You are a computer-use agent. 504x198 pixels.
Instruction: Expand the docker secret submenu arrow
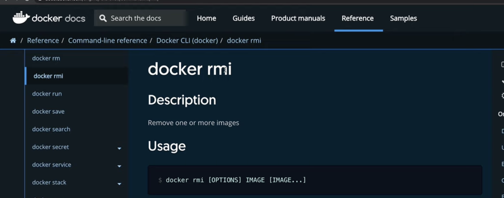(x=119, y=148)
